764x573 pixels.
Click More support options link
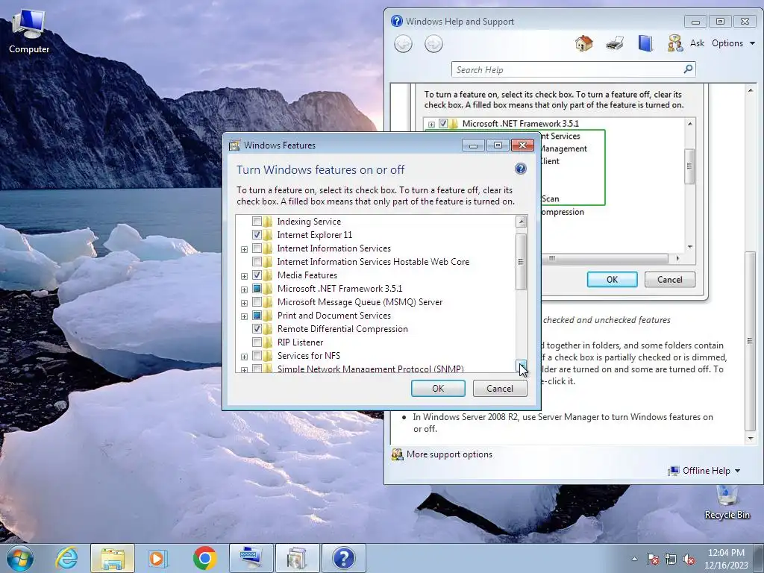click(449, 454)
